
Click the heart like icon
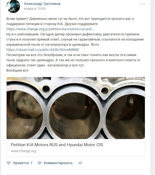(9, 163)
